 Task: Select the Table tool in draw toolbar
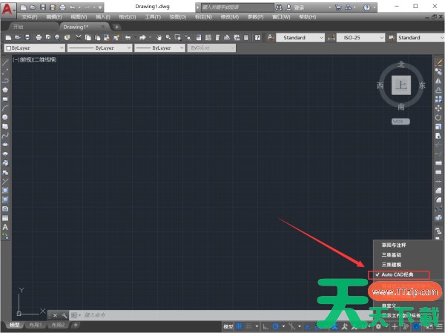[5, 218]
